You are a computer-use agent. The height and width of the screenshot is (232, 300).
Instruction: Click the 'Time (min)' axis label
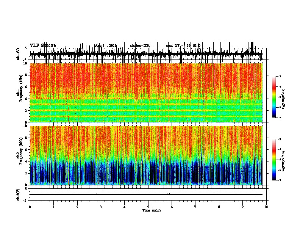(x=152, y=210)
